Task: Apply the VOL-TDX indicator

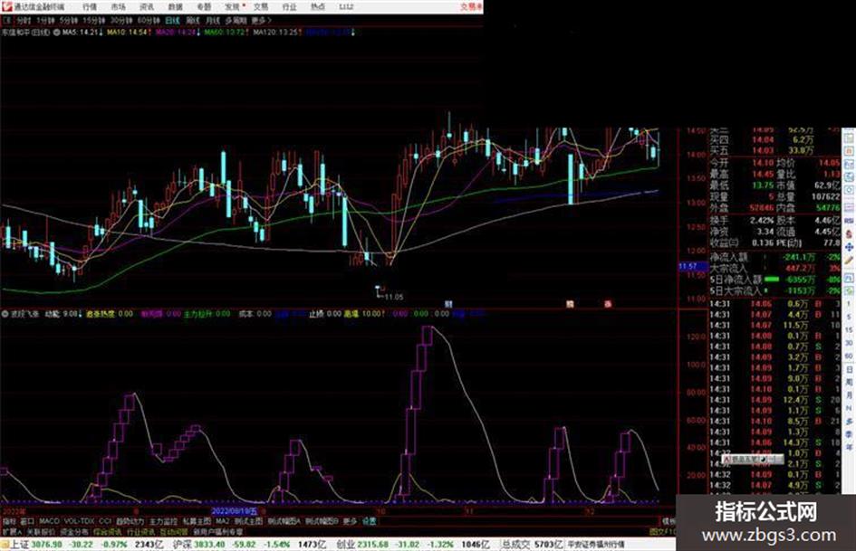Action: point(80,521)
